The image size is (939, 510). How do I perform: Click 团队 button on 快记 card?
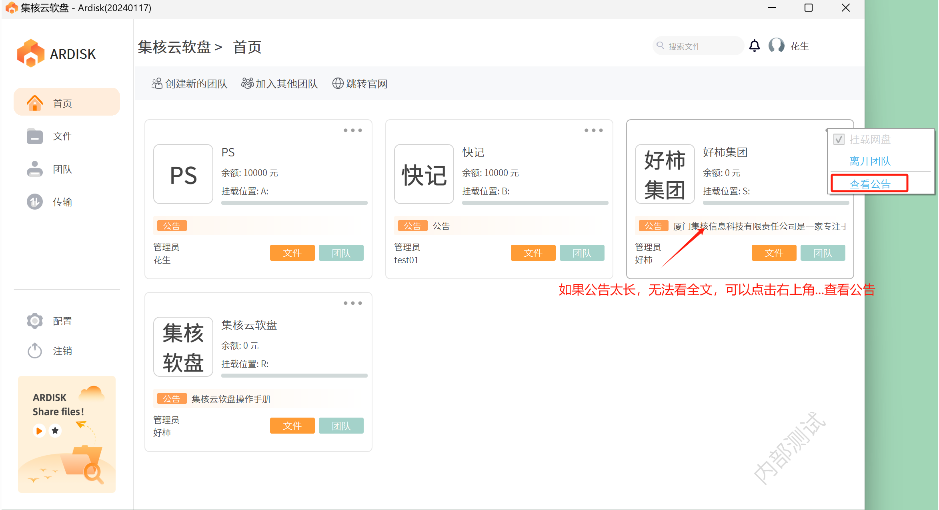[582, 253]
